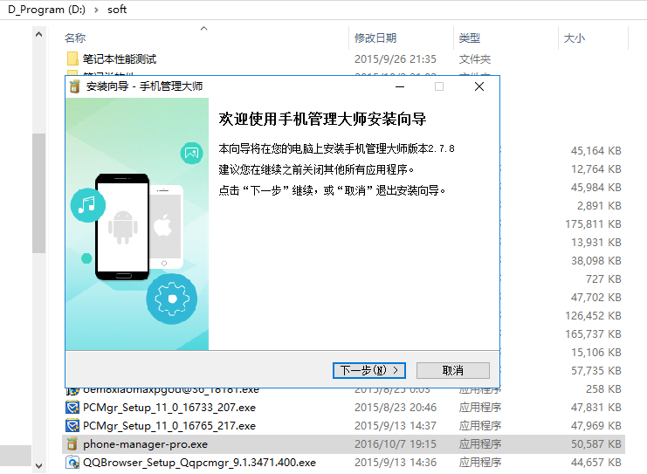Click the 取消 cancel button
The height and width of the screenshot is (474, 647).
coord(452,370)
